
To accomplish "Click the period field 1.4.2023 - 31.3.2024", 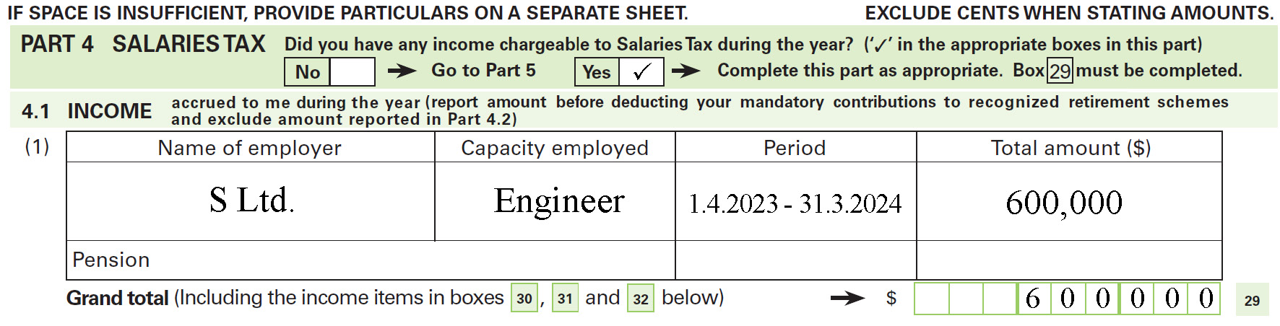I will (x=795, y=201).
